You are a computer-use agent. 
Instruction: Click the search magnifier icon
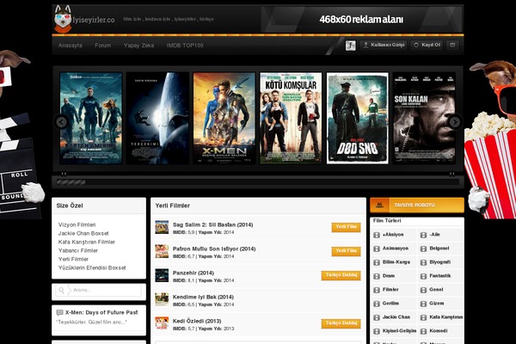click(x=61, y=291)
